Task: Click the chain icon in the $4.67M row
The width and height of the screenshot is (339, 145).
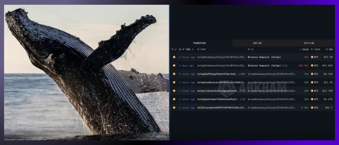Action: (x=174, y=99)
